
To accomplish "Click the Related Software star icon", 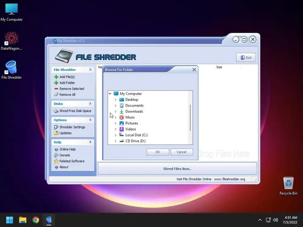I will (56, 161).
